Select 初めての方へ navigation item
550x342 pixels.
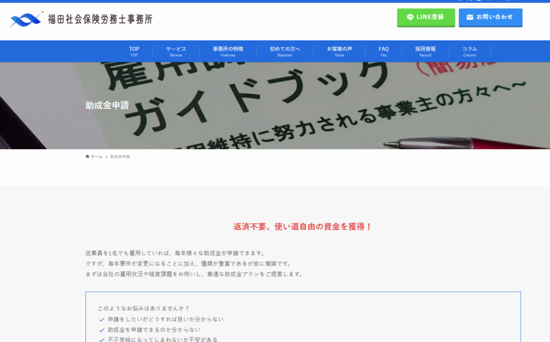[285, 51]
